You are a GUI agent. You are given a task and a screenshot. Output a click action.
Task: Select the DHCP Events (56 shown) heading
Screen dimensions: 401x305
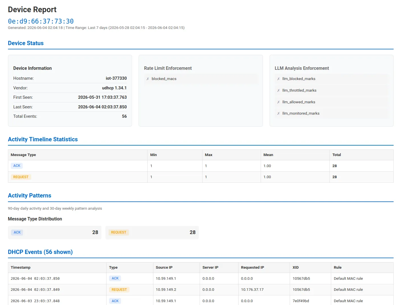(x=40, y=252)
